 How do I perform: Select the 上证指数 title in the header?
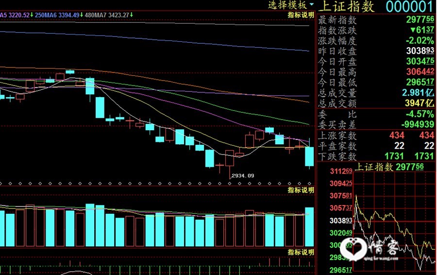point(346,6)
